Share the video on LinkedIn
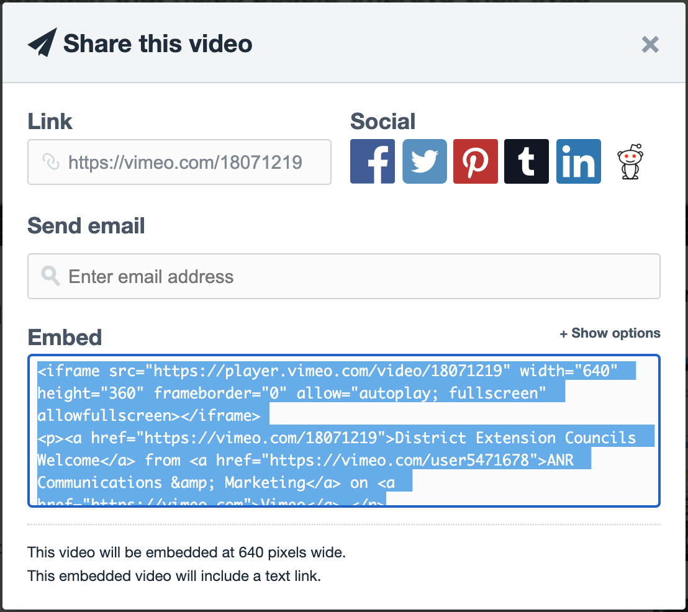 578,161
